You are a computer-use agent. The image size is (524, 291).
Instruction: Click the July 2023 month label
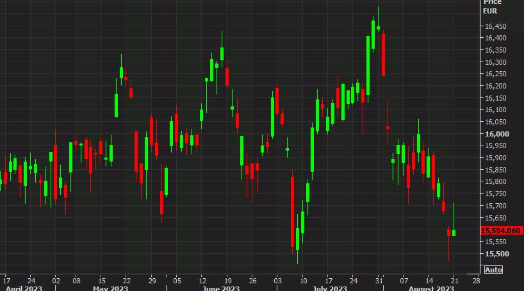(330, 288)
